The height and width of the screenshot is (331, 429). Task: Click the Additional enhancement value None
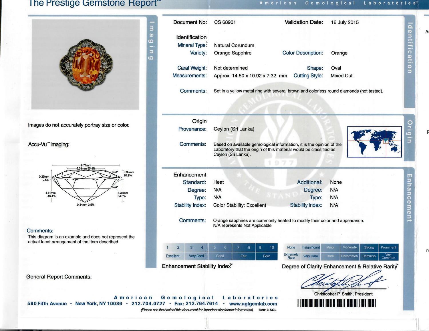pyautogui.click(x=336, y=182)
